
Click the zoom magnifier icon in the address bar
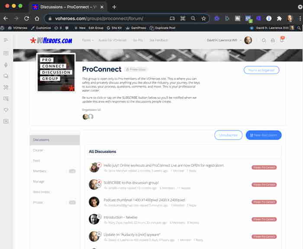pos(193,19)
